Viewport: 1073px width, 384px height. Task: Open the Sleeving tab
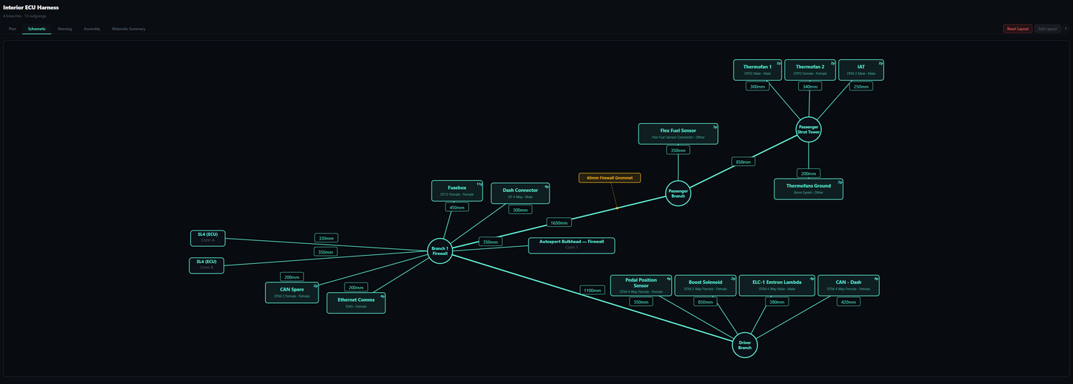tap(65, 29)
